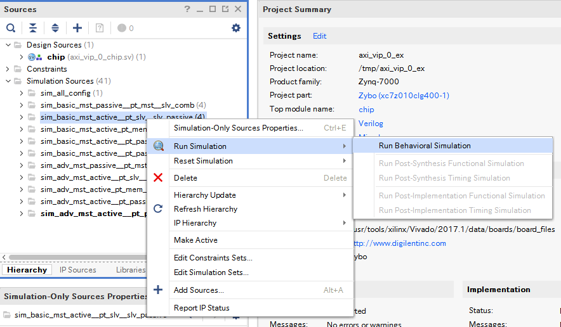Collapse all sources in the tree
The image size is (561, 327).
pyautogui.click(x=33, y=28)
